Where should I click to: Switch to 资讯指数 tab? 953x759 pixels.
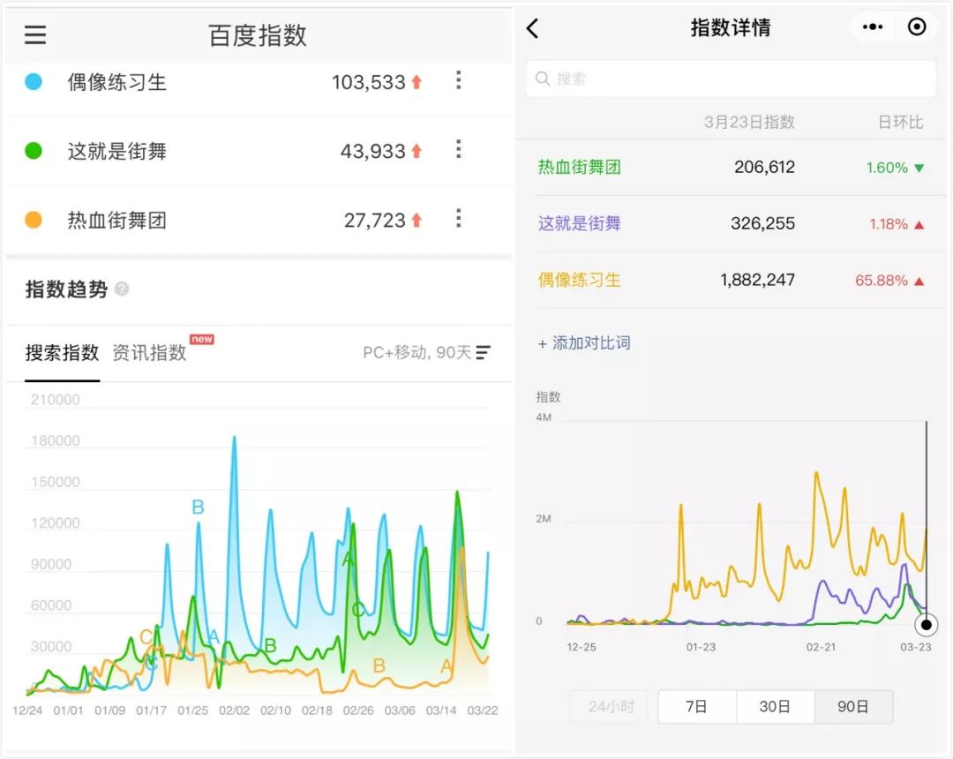(149, 353)
